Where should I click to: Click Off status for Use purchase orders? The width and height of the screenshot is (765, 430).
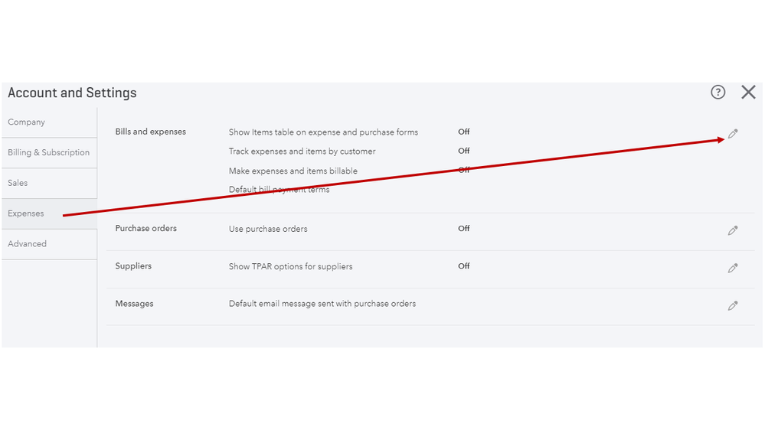point(463,229)
